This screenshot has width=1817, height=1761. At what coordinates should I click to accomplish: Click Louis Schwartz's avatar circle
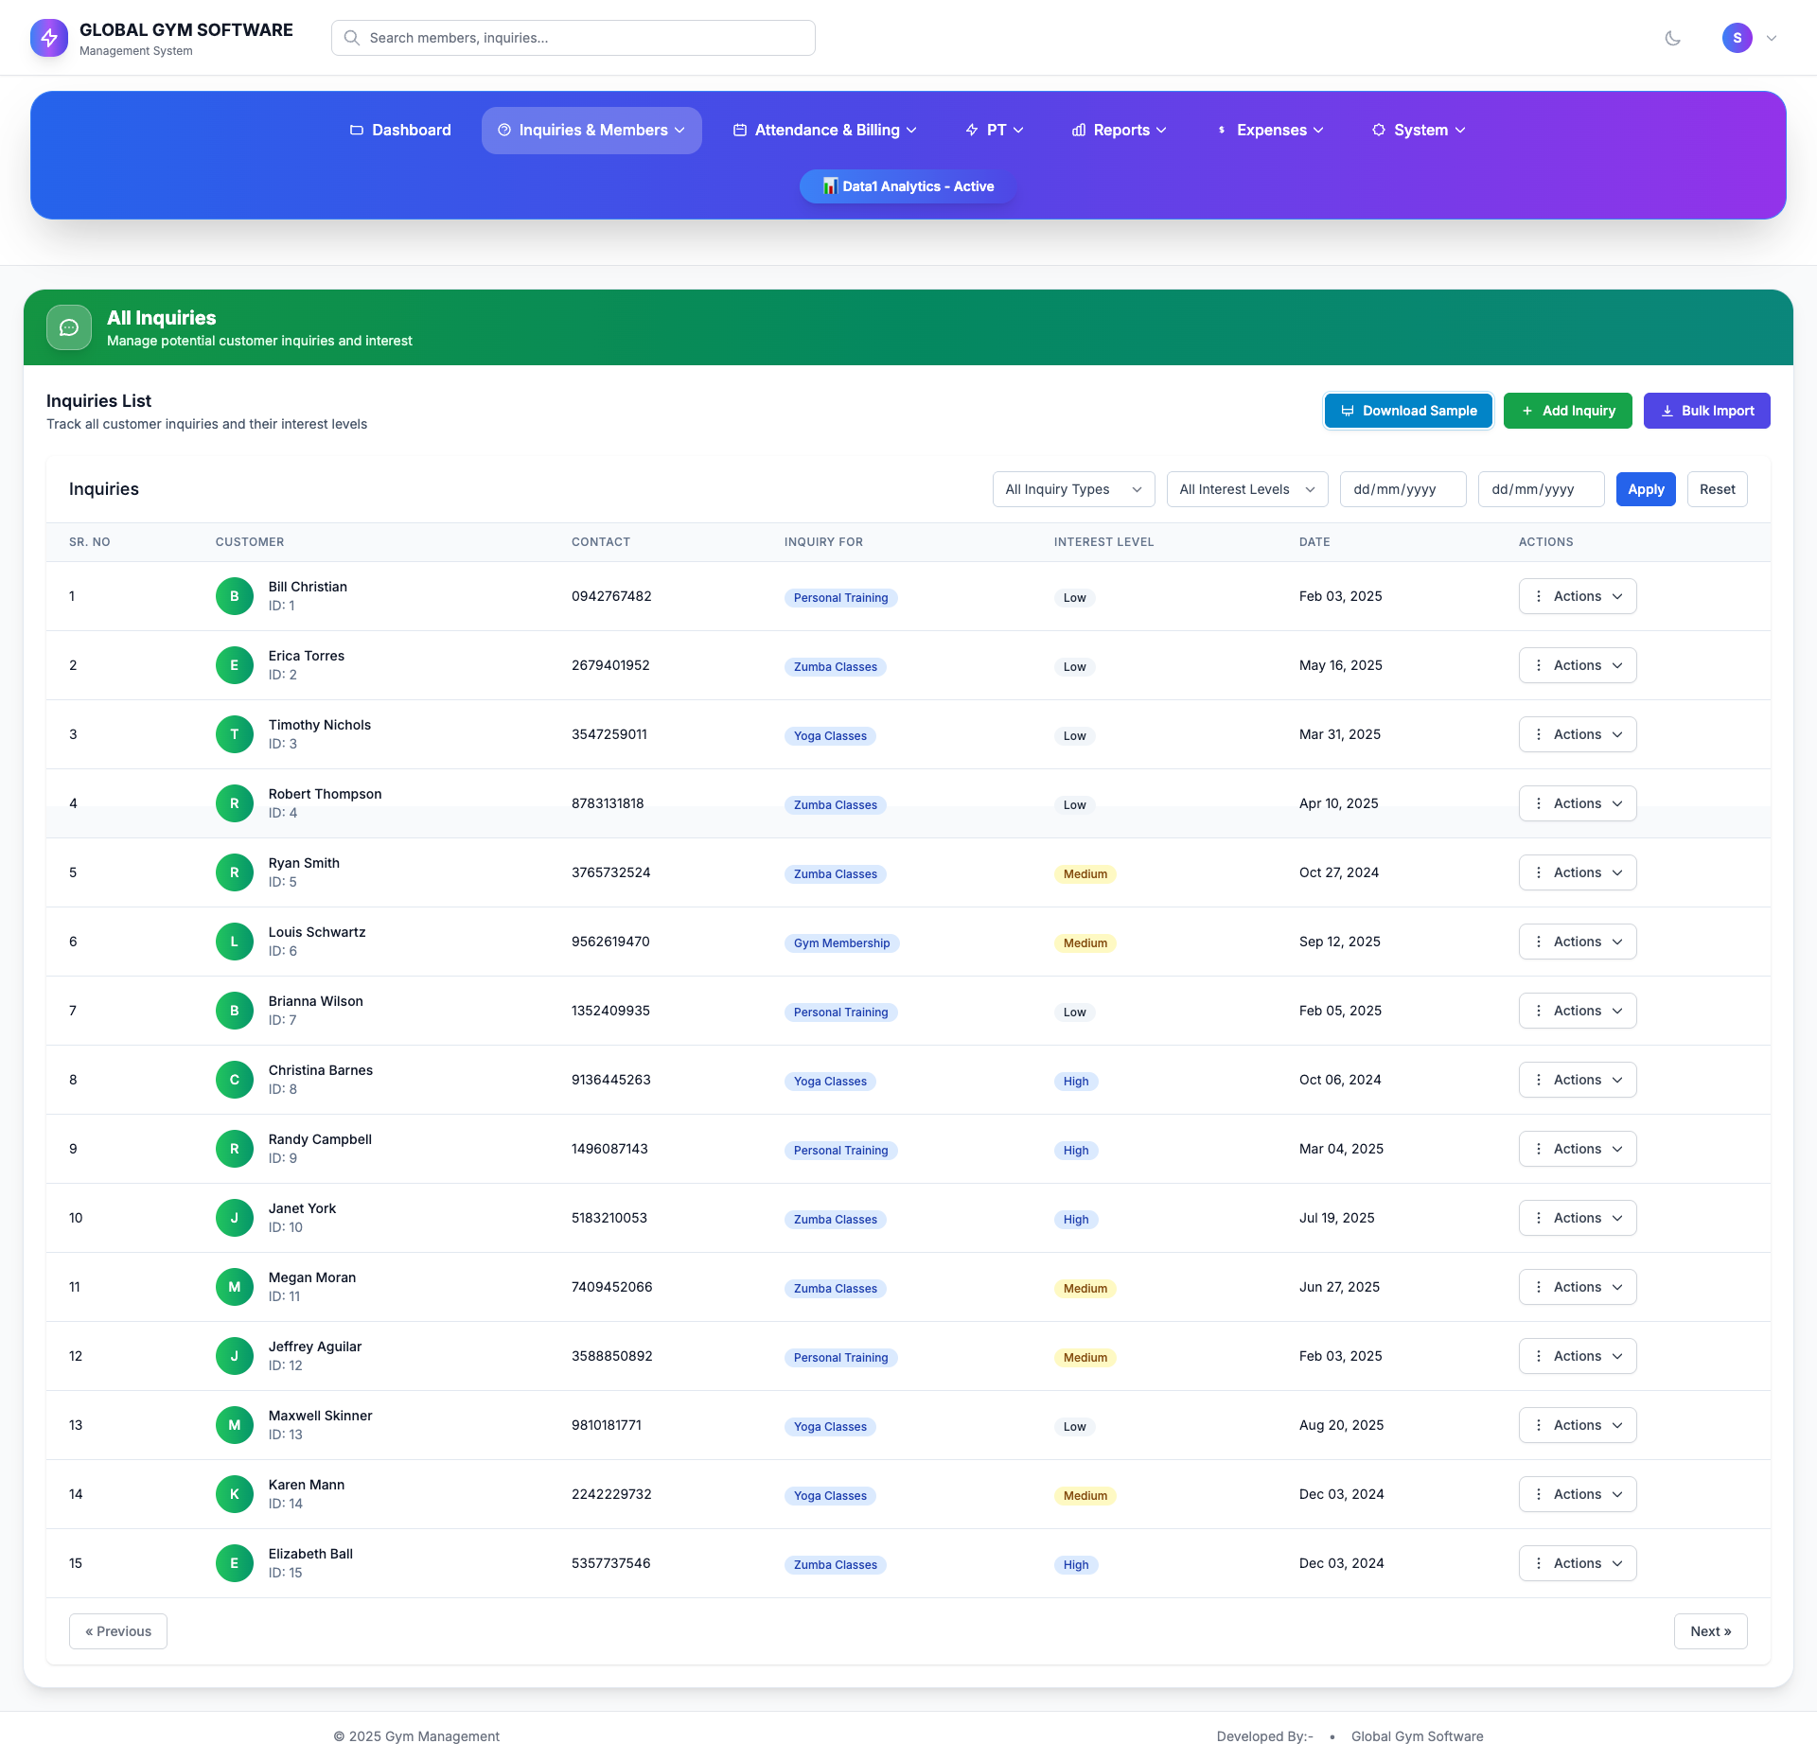(x=235, y=942)
